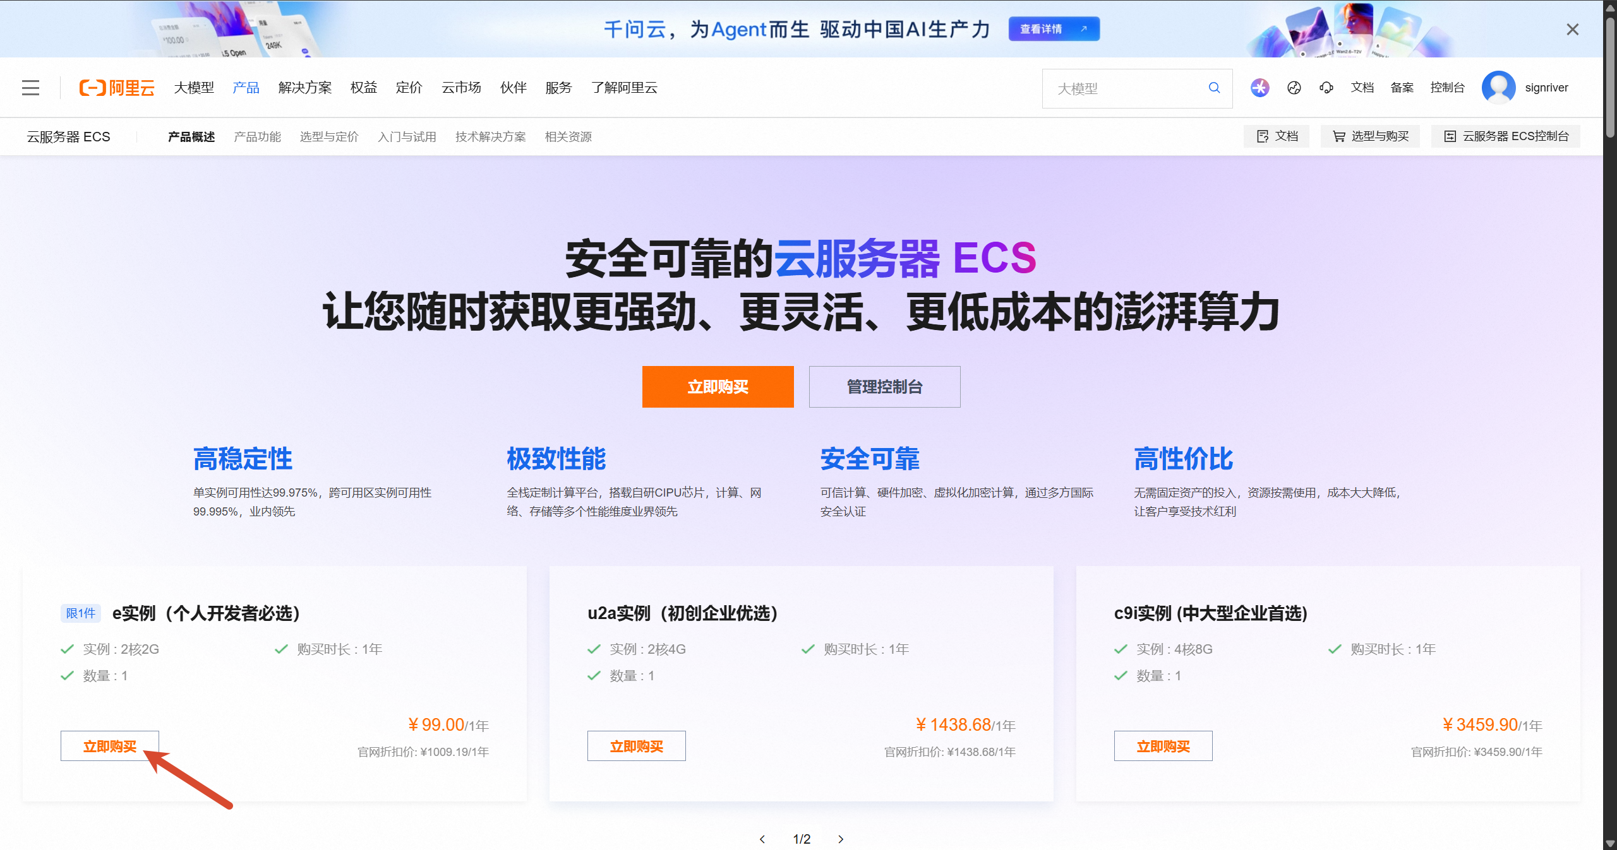Open the 伙伴 menu

(x=514, y=88)
